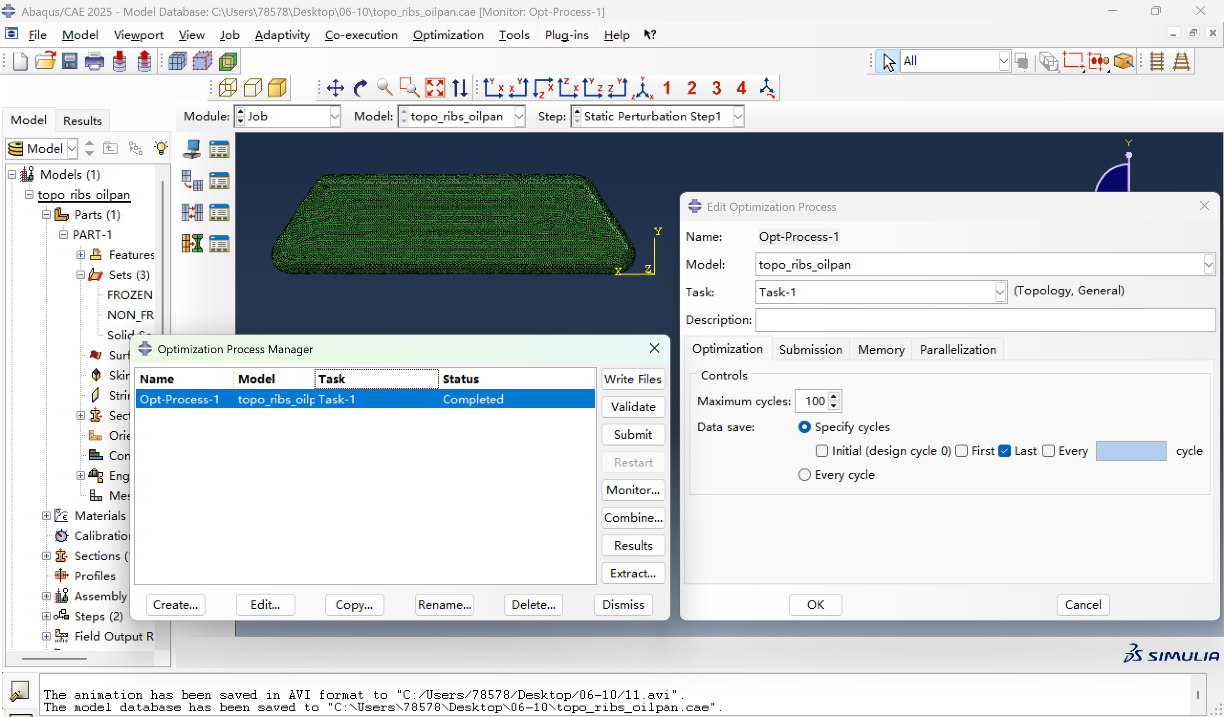Collapse the Parts (1) tree node
Screen dimensions: 1224x717
coord(46,215)
